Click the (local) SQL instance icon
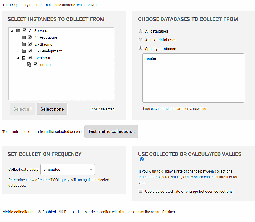Screen dimensions: 255x222 29,65
